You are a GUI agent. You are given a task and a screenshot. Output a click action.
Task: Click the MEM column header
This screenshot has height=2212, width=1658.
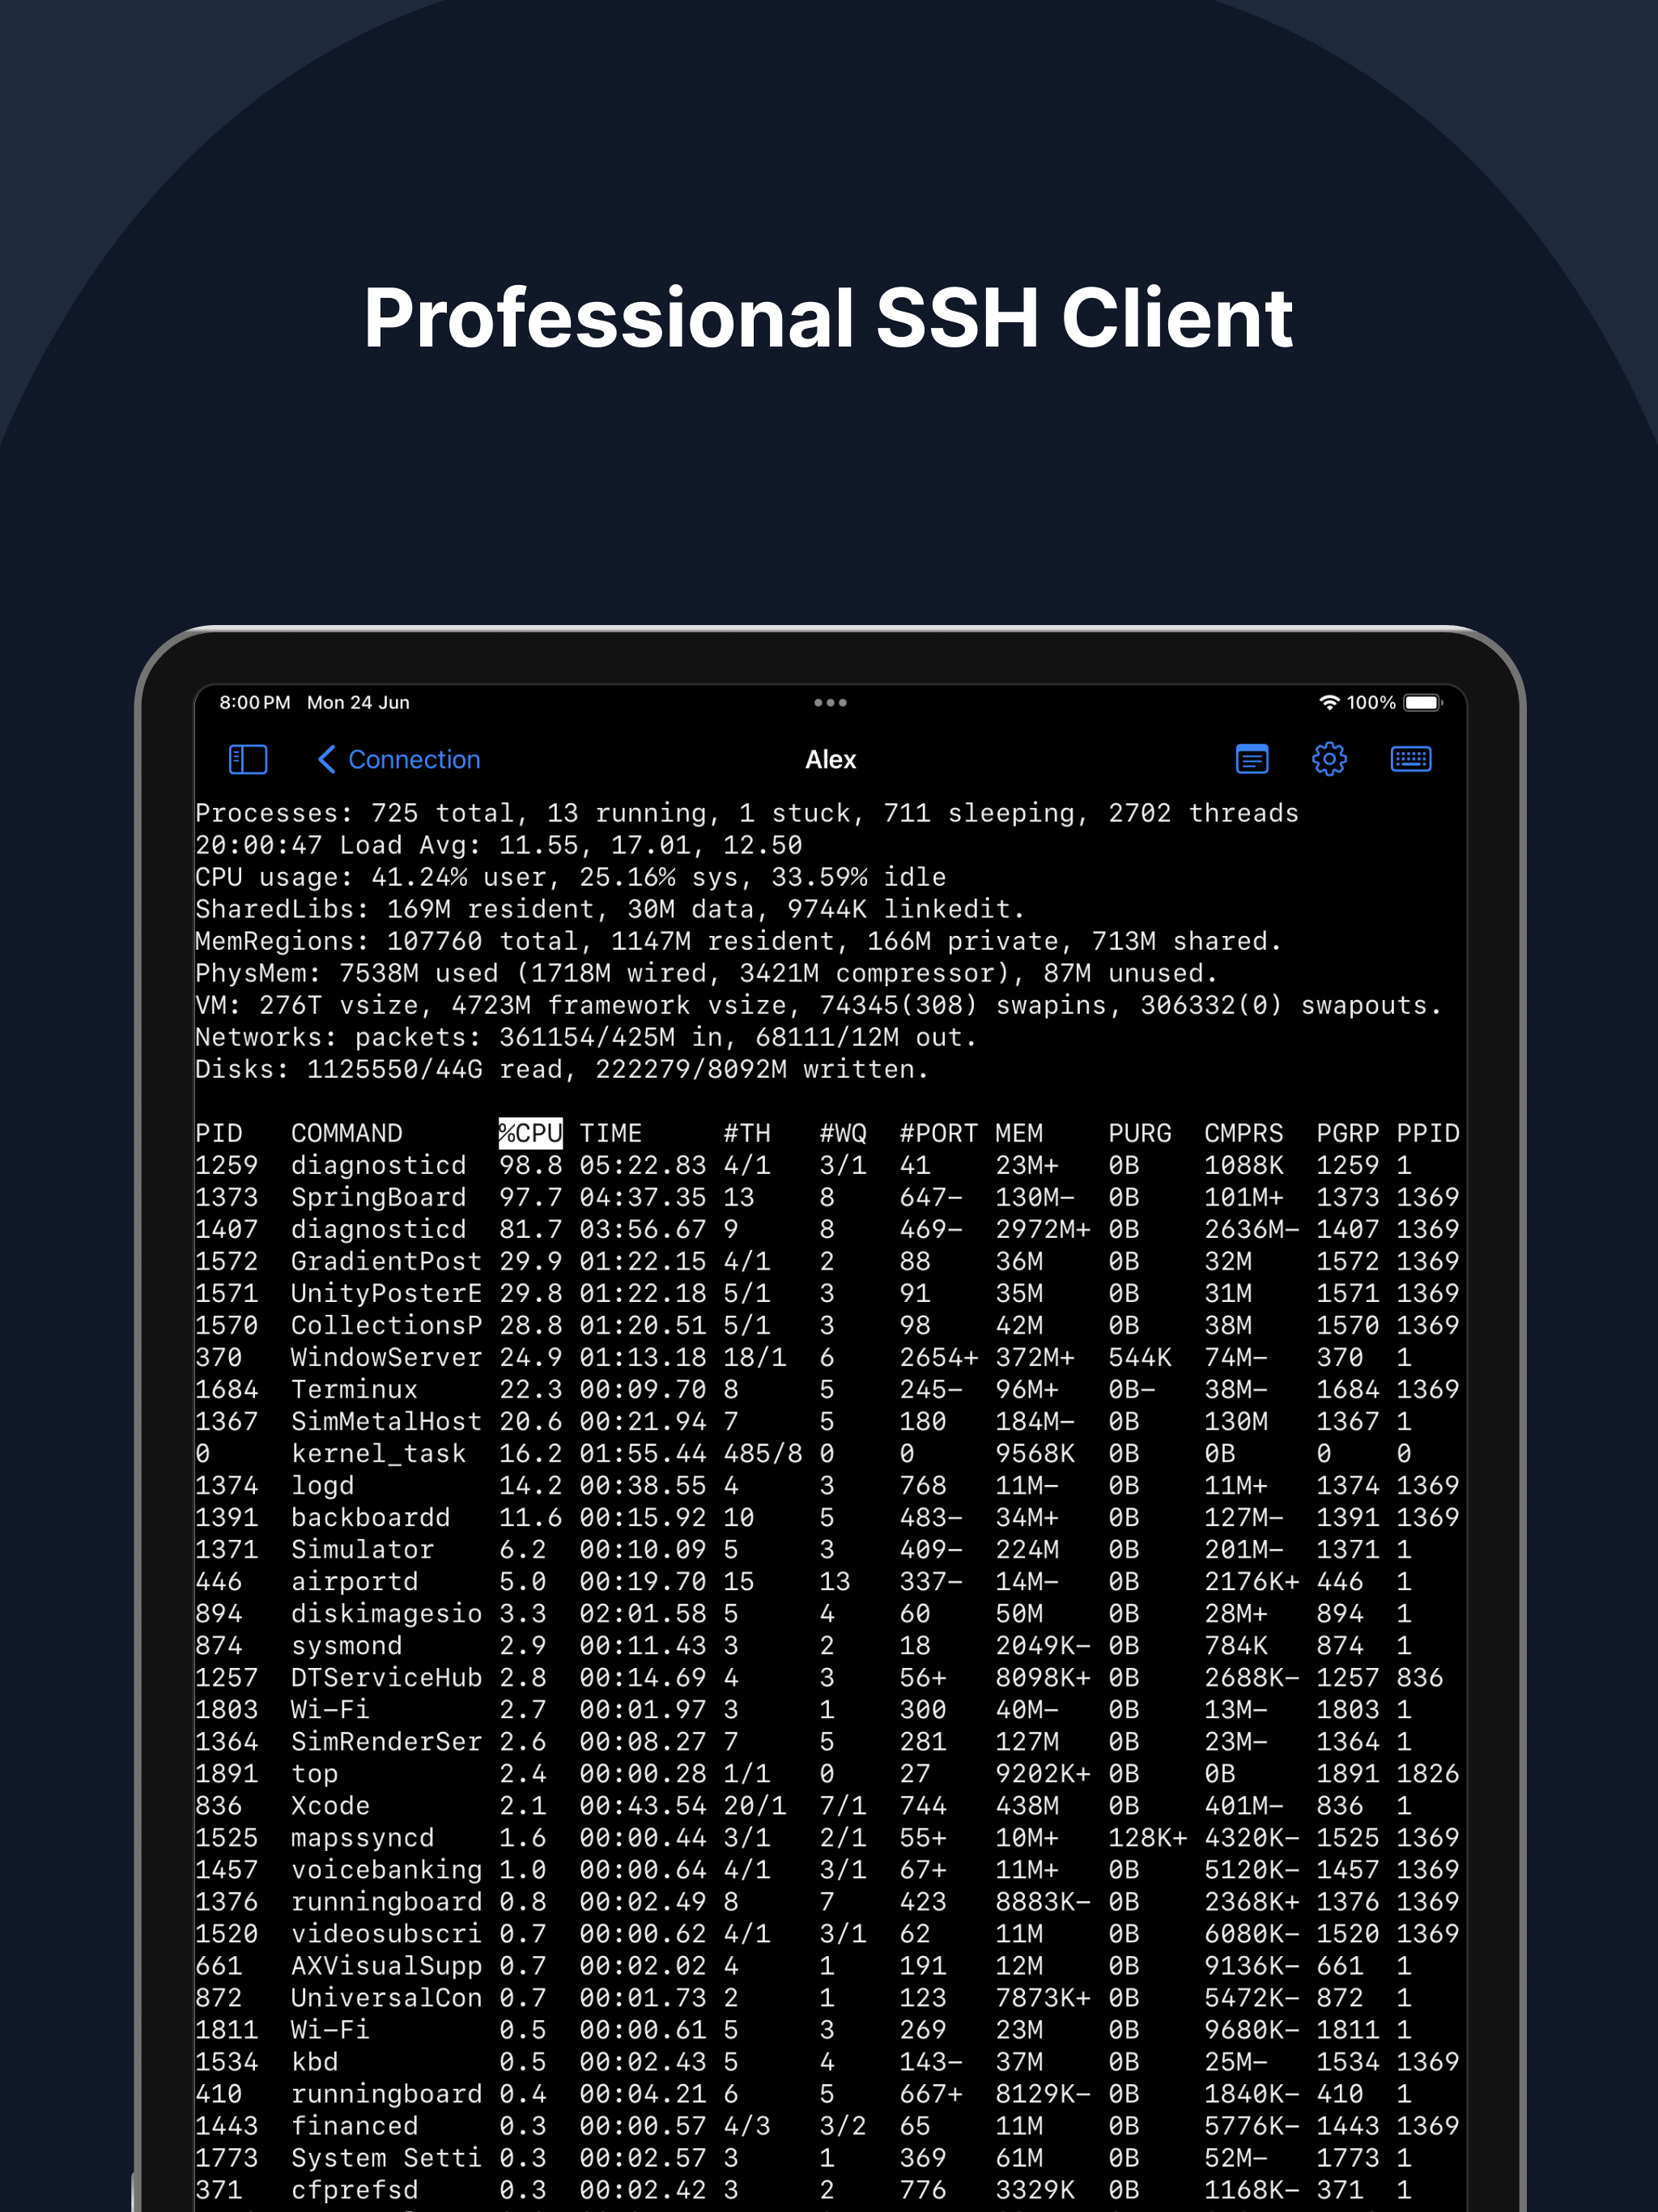(x=1019, y=1133)
